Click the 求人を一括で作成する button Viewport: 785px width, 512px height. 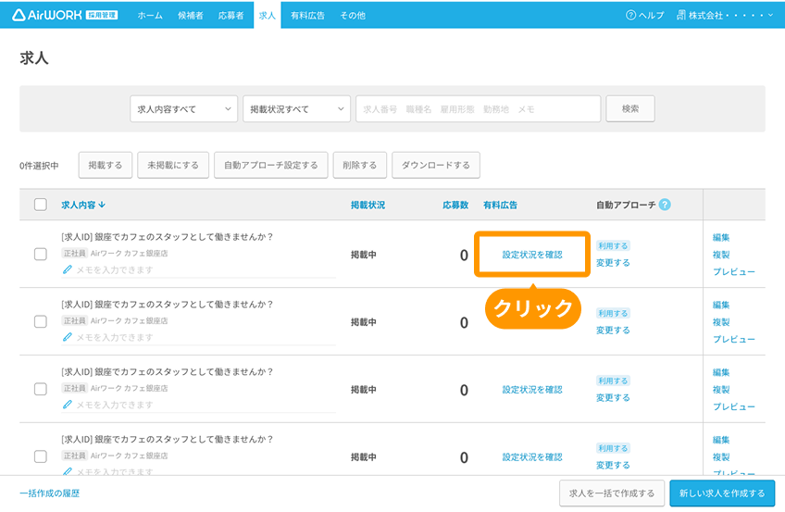tap(612, 493)
